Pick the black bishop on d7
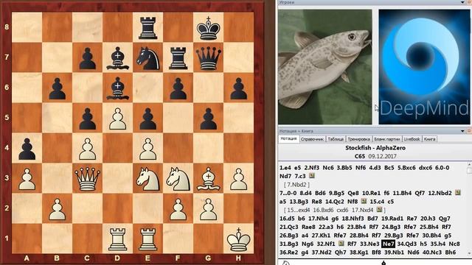The image size is (472, 265). coord(118,58)
